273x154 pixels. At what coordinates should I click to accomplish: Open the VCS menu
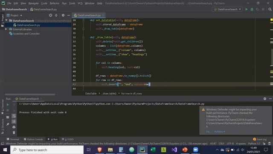80,3
